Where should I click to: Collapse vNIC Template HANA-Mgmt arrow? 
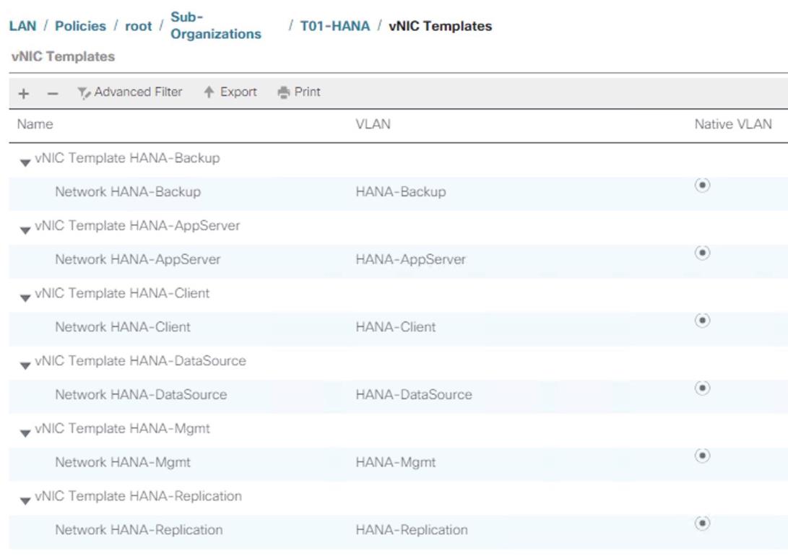pos(25,433)
